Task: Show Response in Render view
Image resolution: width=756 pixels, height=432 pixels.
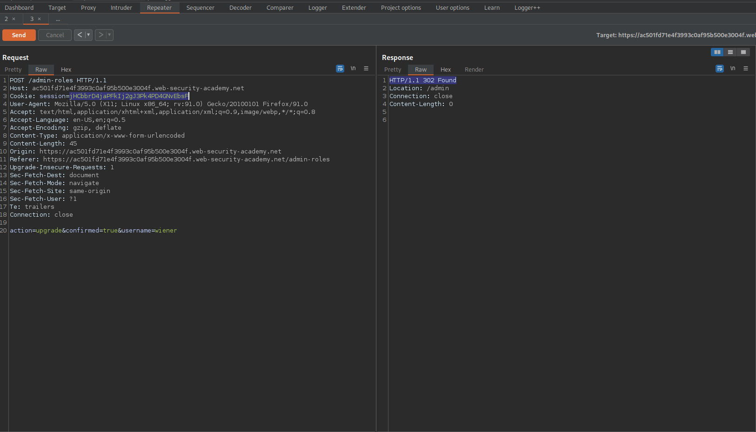Action: pyautogui.click(x=474, y=69)
